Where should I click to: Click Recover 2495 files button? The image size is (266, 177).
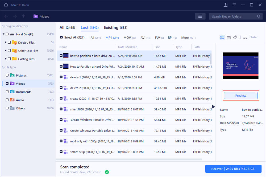pyautogui.click(x=233, y=169)
